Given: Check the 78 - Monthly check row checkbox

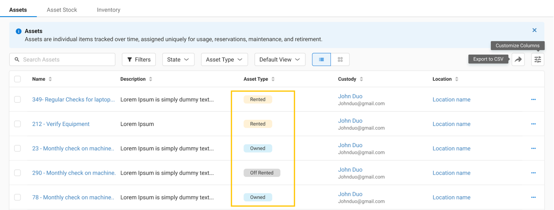Looking at the screenshot, I should click(x=17, y=197).
